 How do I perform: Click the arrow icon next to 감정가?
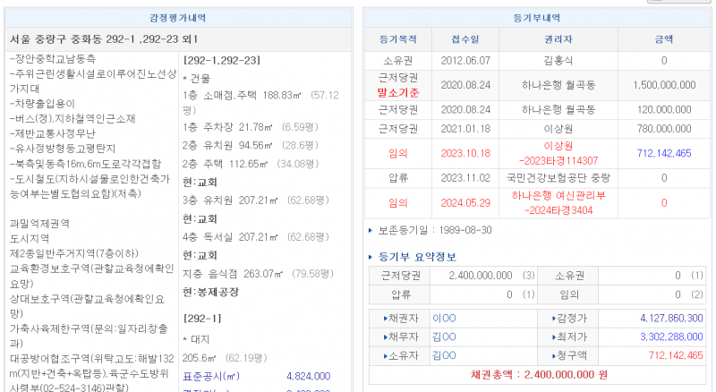click(553, 318)
